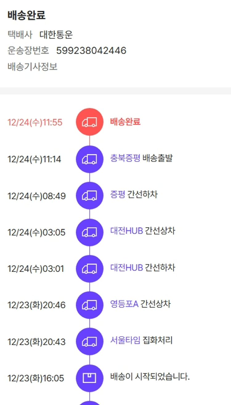Open 대전HUB link in the 간선하차 row

127,267
